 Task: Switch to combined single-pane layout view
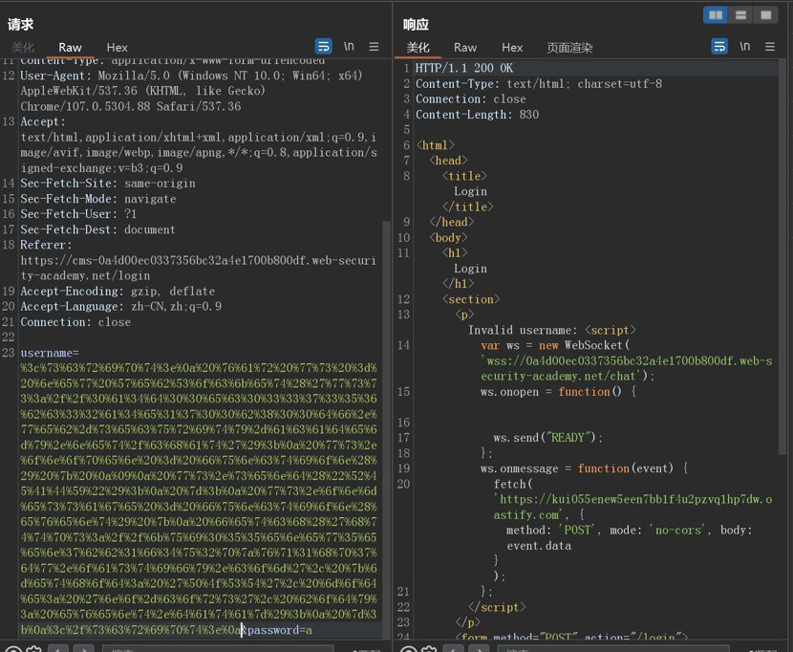click(x=765, y=14)
